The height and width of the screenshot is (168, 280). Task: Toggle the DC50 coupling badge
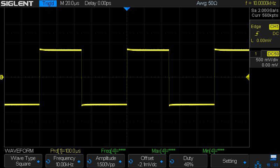[273, 54]
